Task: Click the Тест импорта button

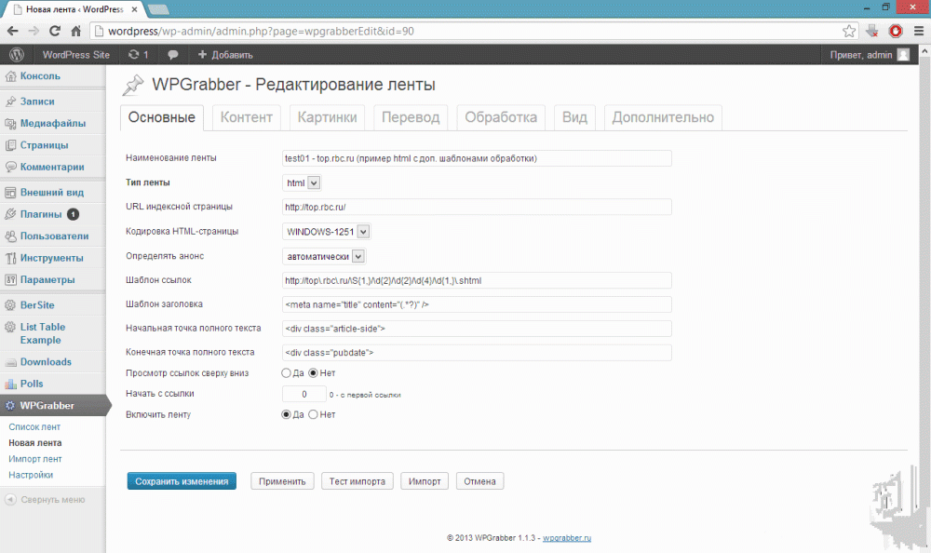Action: [x=357, y=481]
